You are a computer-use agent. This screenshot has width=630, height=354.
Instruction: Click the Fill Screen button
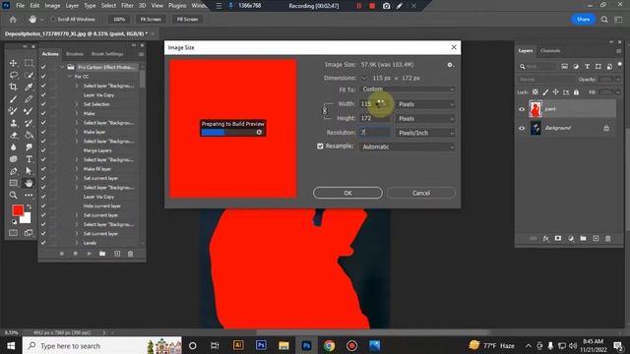(x=187, y=20)
